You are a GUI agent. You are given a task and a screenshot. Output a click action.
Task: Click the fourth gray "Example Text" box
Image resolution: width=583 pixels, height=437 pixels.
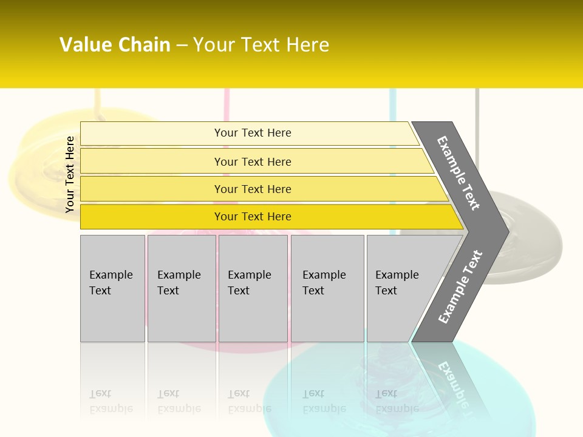point(327,288)
